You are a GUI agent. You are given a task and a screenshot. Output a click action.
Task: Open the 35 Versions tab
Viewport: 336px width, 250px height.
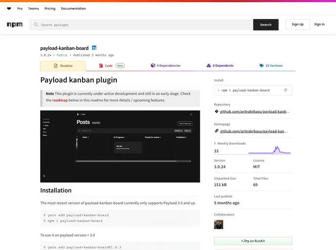(271, 65)
